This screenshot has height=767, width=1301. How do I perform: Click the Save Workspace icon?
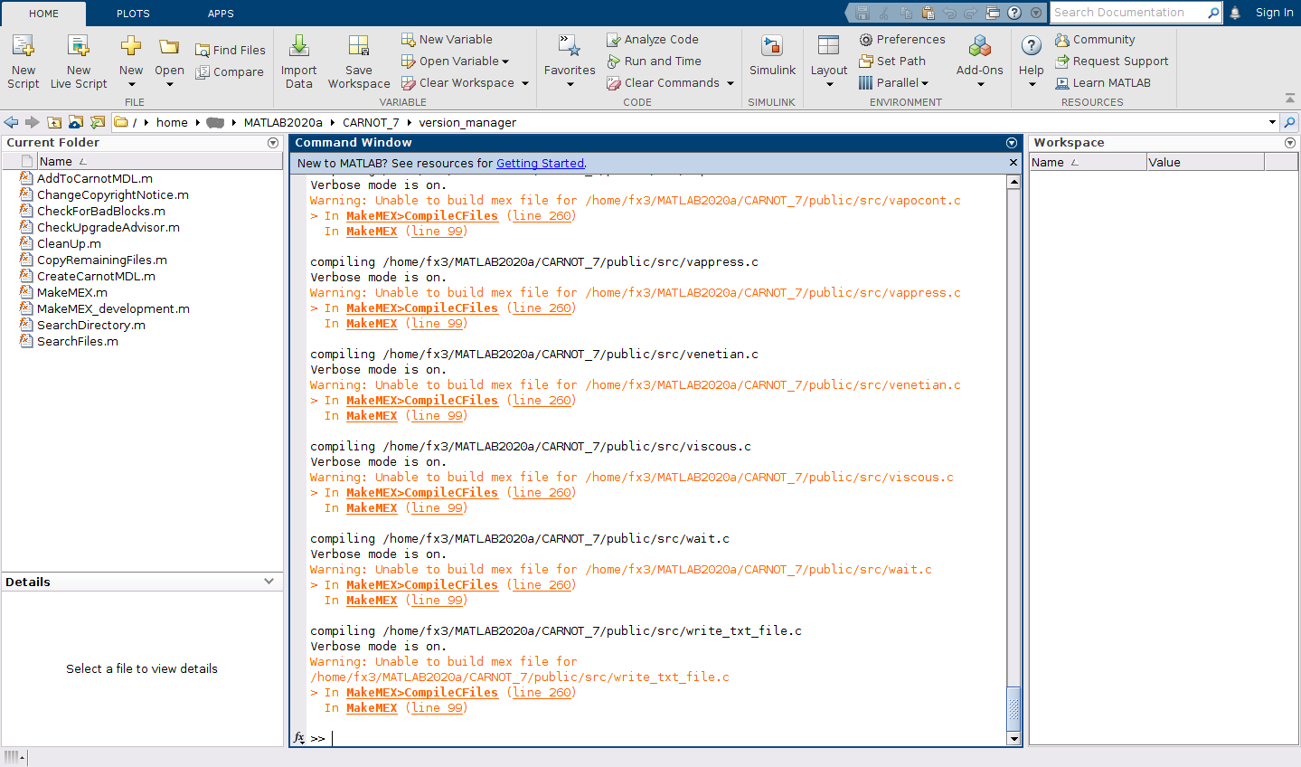359,46
